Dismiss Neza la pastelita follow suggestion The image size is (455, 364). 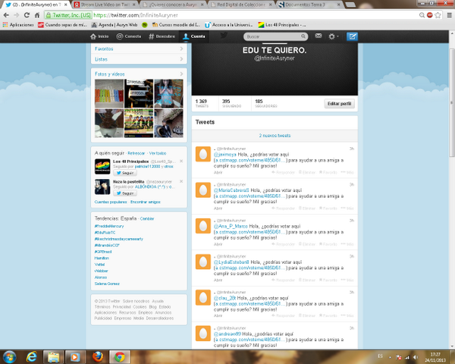181,181
